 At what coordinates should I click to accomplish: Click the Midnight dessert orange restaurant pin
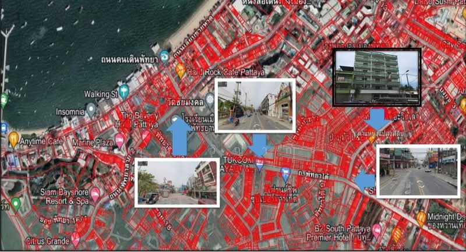point(421,219)
